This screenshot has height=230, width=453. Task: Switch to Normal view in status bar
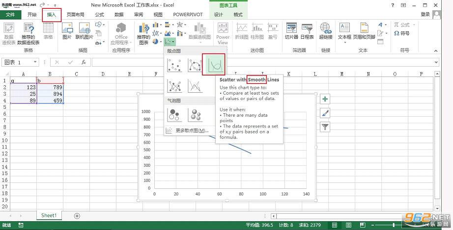pyautogui.click(x=334, y=225)
